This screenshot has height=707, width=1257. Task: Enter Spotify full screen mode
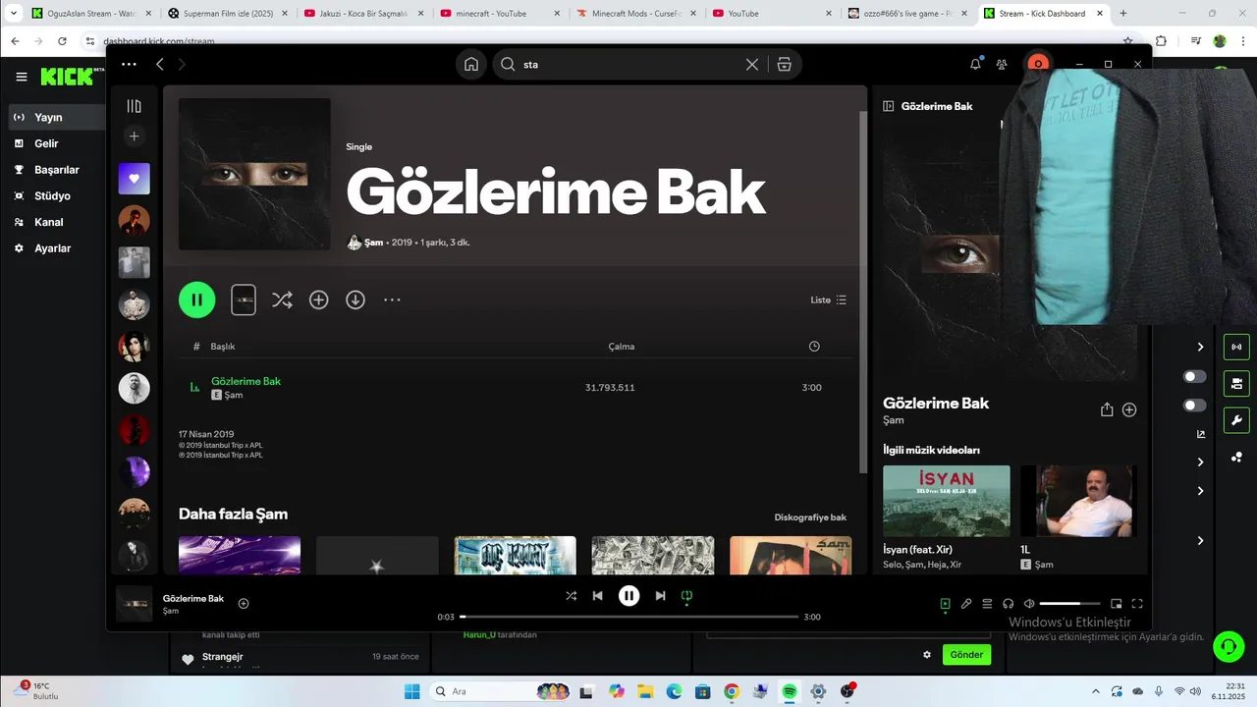[1137, 604]
